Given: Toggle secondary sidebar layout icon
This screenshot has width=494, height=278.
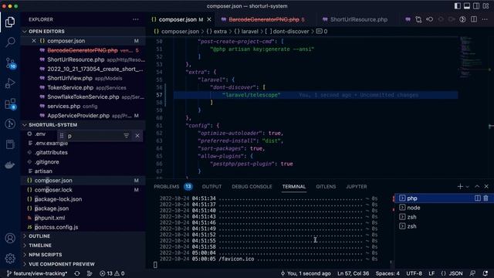Looking at the screenshot, I should pos(476,6).
